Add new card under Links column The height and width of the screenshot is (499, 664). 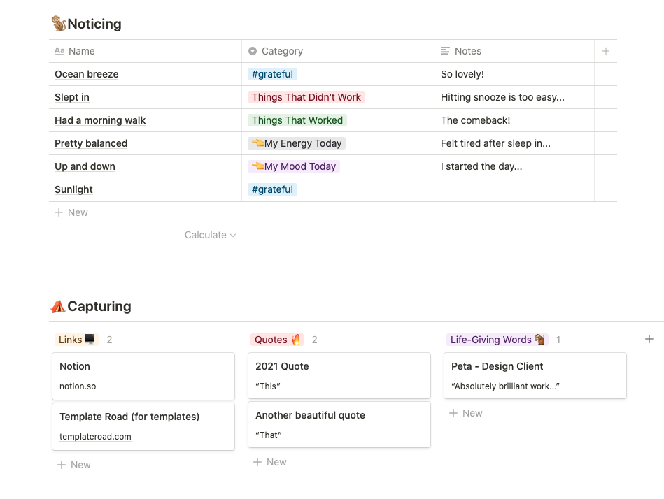coord(73,465)
